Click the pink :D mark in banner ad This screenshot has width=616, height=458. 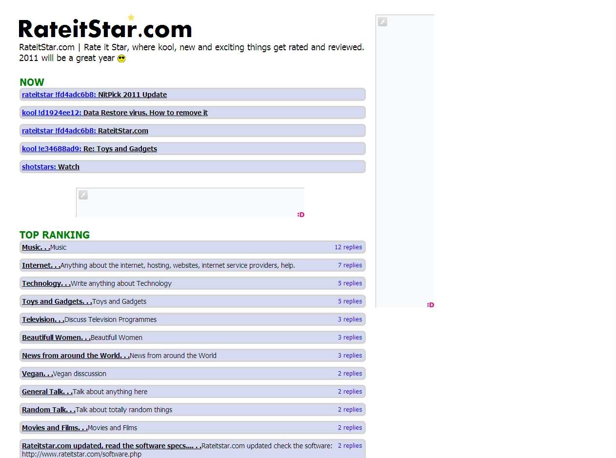point(301,215)
